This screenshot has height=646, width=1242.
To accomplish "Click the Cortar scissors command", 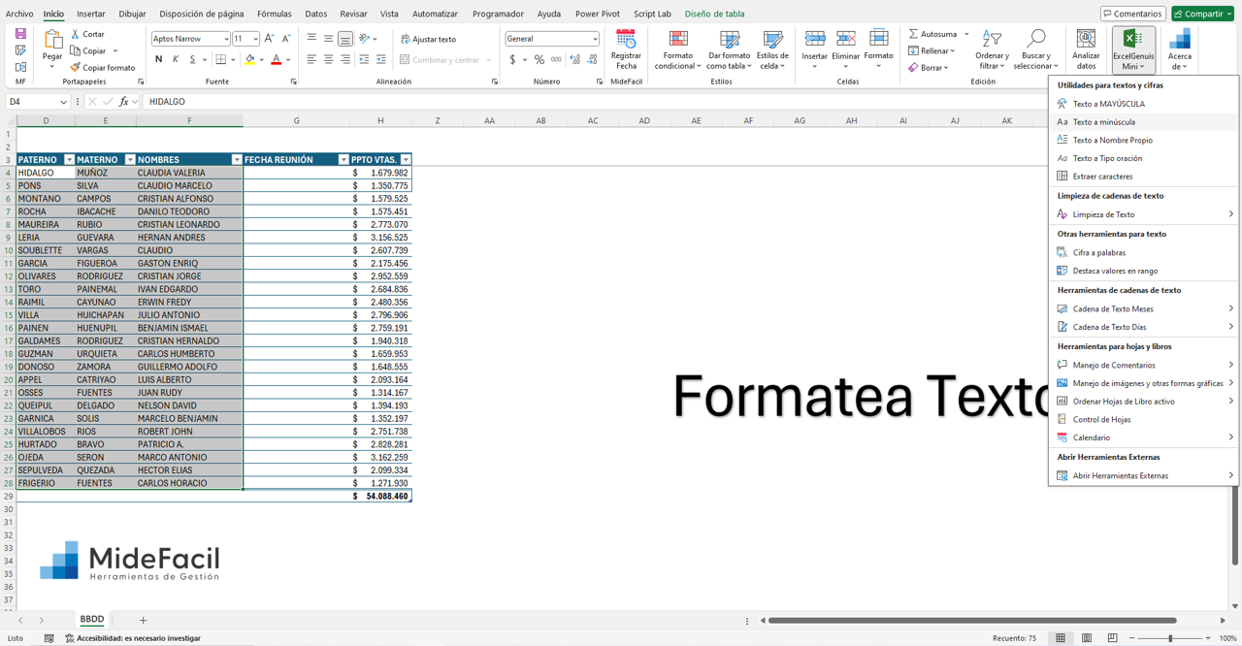I will coord(87,34).
